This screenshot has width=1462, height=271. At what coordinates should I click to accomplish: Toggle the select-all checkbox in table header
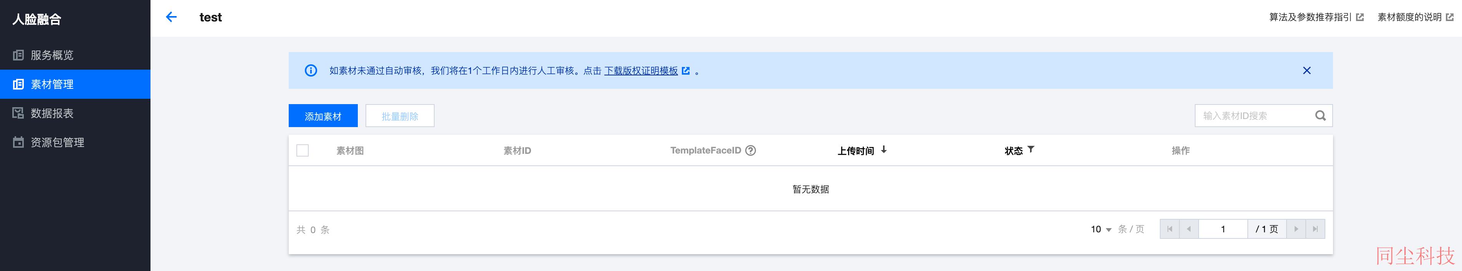pyautogui.click(x=303, y=150)
